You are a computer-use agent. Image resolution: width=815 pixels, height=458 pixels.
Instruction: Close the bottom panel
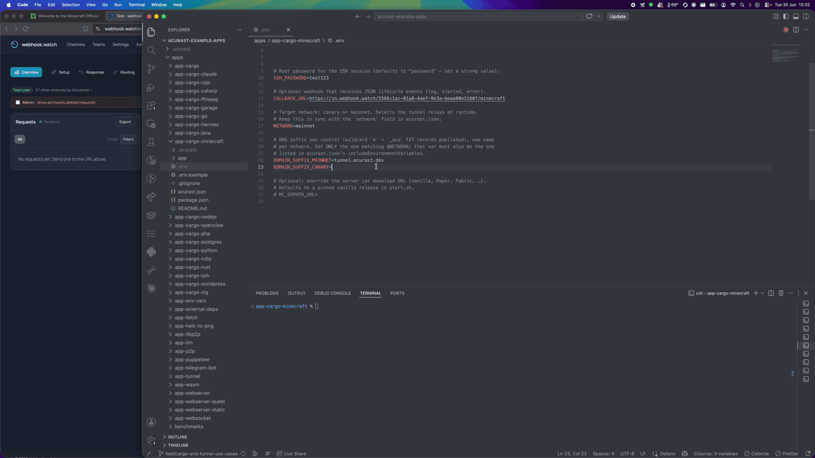pyautogui.click(x=806, y=293)
